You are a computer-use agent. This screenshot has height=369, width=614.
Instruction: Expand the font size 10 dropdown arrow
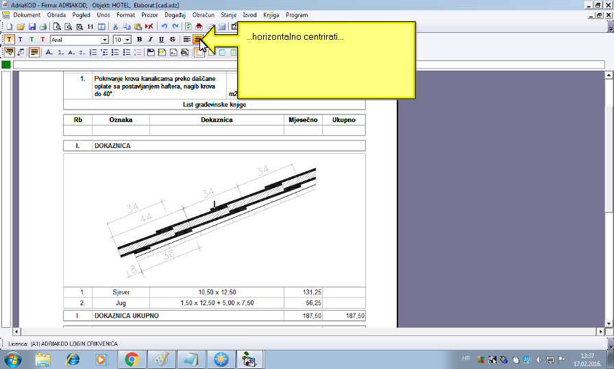click(127, 40)
